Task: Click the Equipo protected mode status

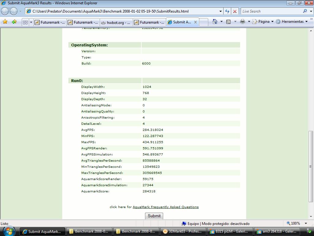Action: [x=216, y=224]
